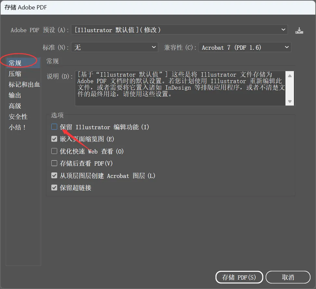316x289 pixels.
Task: Enable 存储后查看 PDF checkbox
Action: [x=54, y=163]
